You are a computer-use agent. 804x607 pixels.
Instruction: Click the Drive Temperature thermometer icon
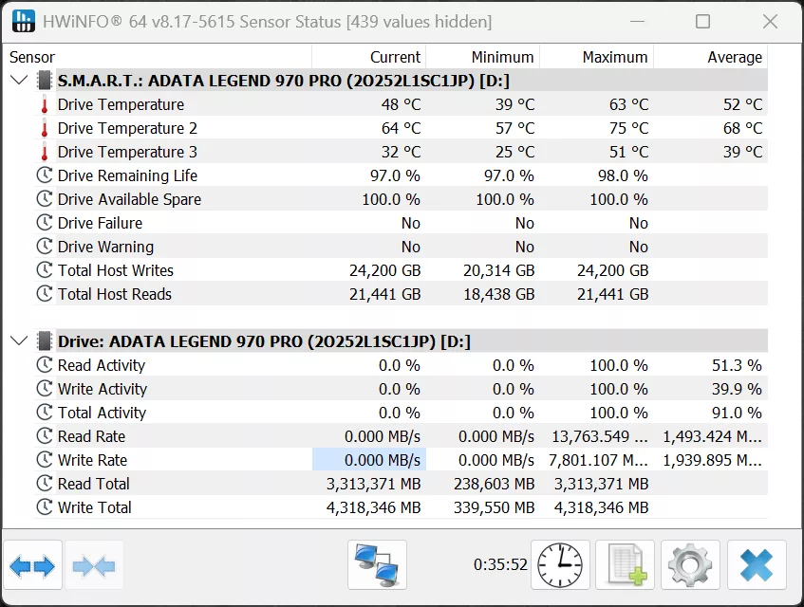coord(45,104)
